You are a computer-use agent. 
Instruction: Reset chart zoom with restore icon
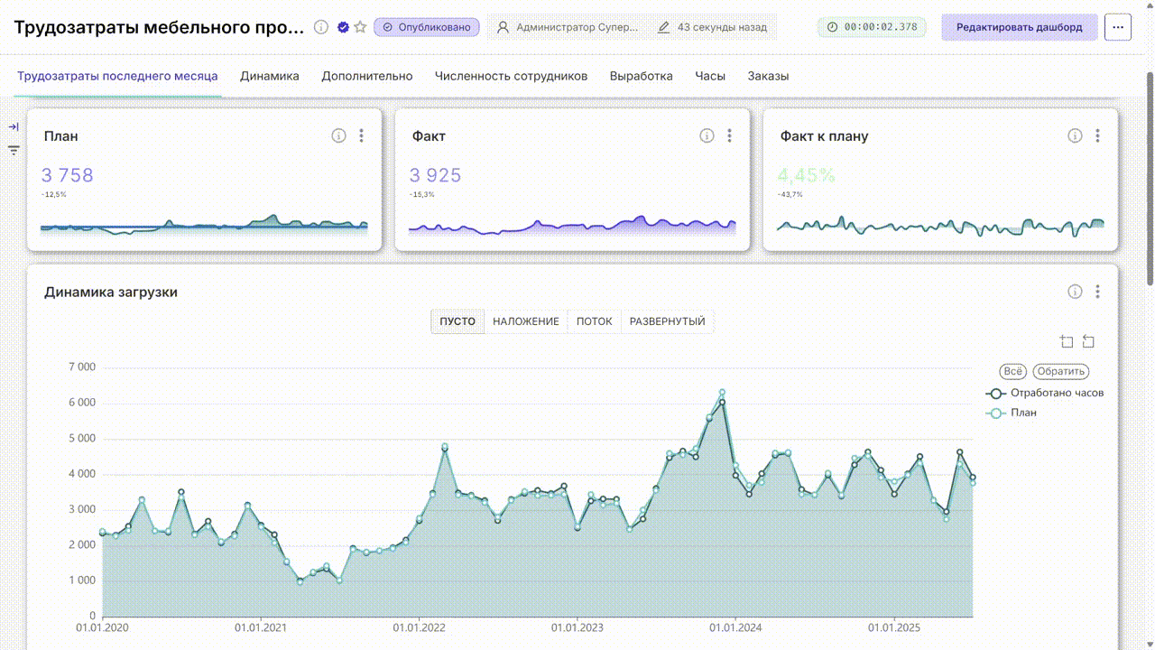point(1088,341)
